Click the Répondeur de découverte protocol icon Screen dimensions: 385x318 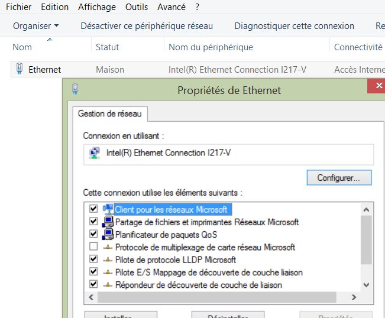point(108,285)
